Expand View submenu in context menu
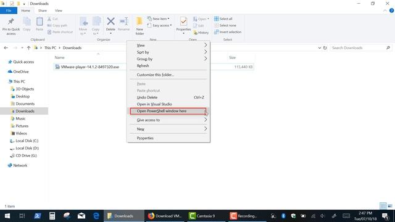Screen dimensions: 395x222 point(168,45)
